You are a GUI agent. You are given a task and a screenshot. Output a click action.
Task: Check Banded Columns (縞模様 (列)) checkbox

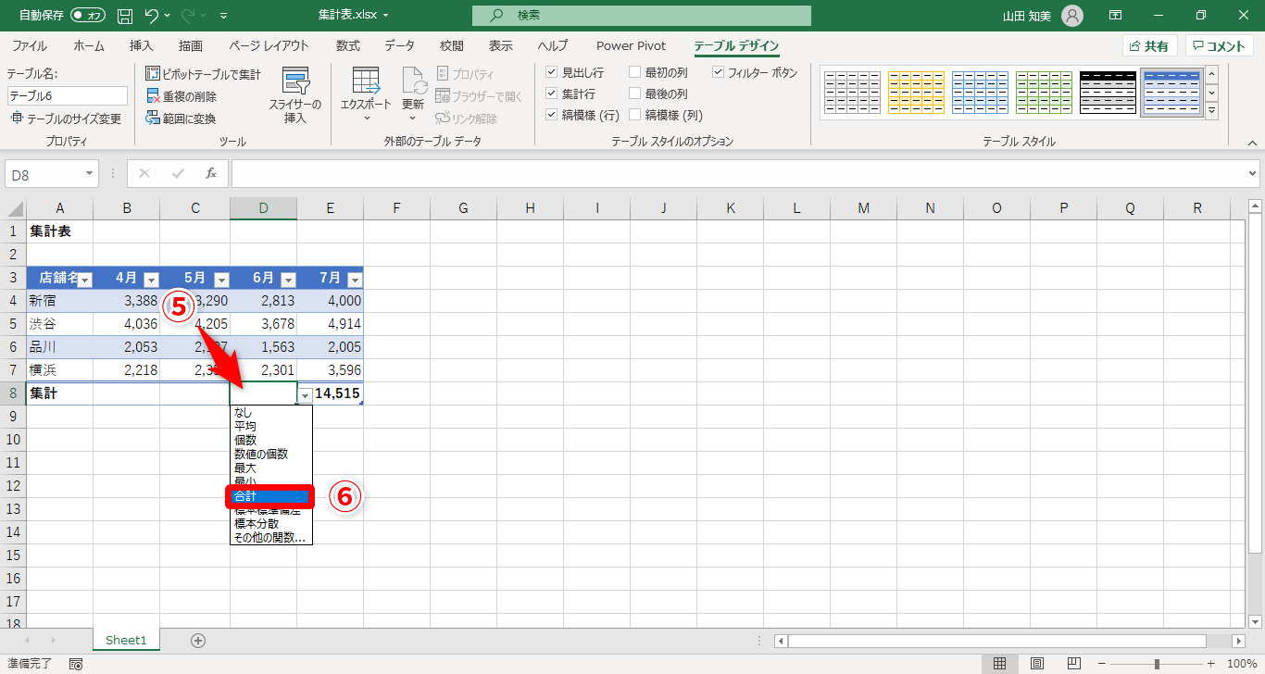634,115
